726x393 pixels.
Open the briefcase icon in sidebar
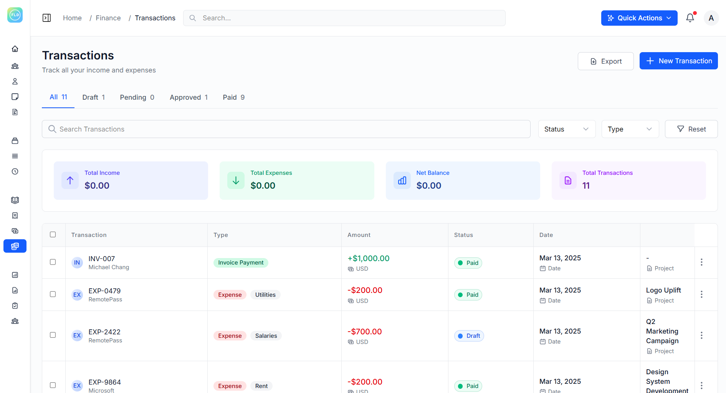[x=15, y=141]
